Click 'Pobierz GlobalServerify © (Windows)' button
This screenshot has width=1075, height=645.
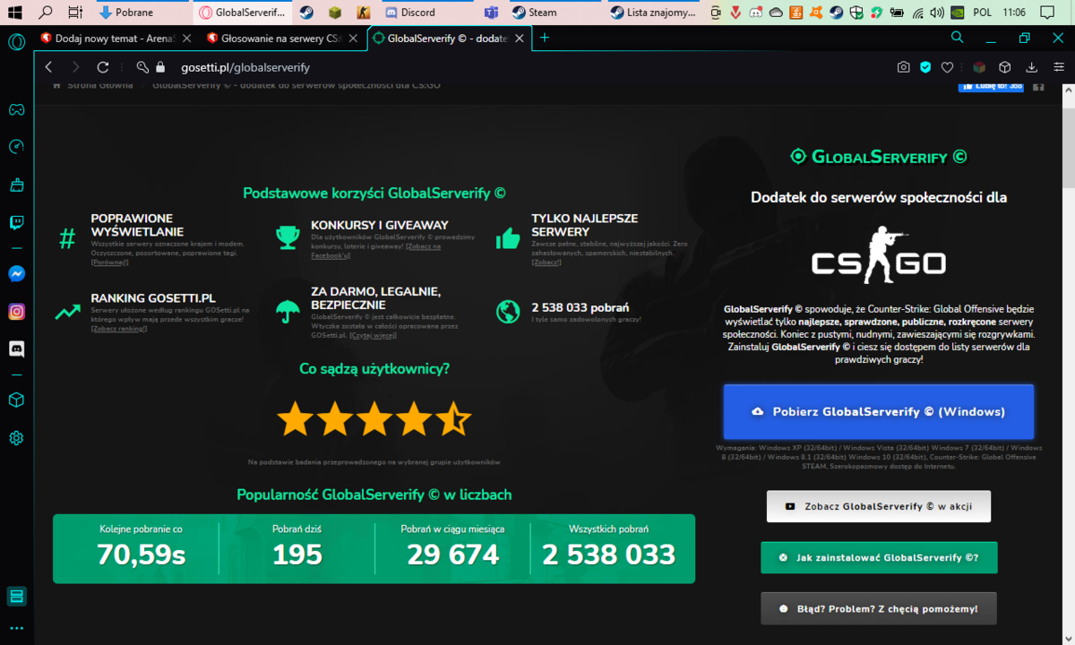point(879,412)
